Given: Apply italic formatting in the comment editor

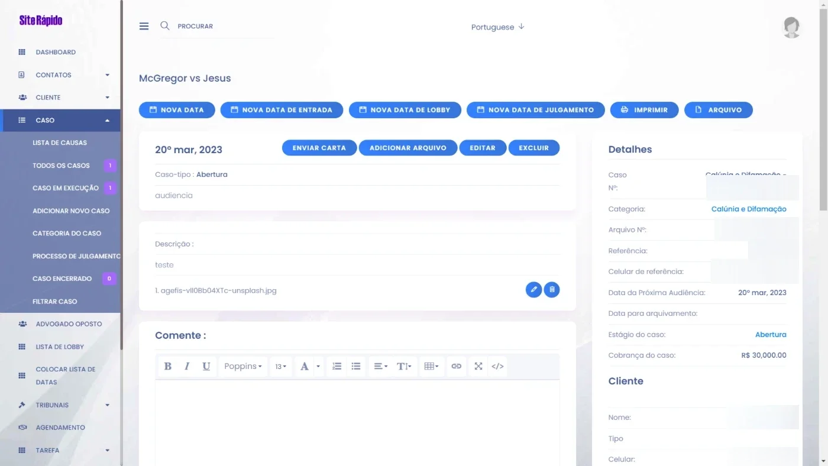Looking at the screenshot, I should 187,366.
